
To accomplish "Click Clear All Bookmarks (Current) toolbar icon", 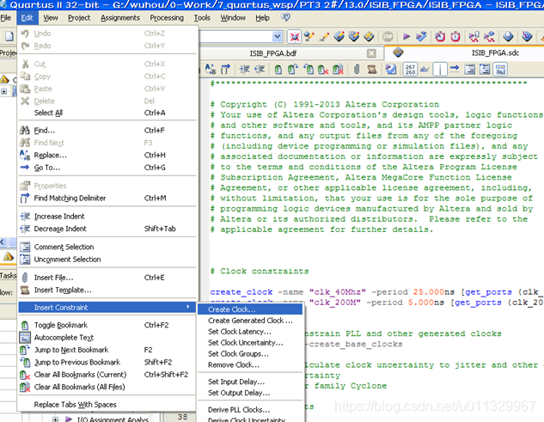I will click(x=323, y=70).
